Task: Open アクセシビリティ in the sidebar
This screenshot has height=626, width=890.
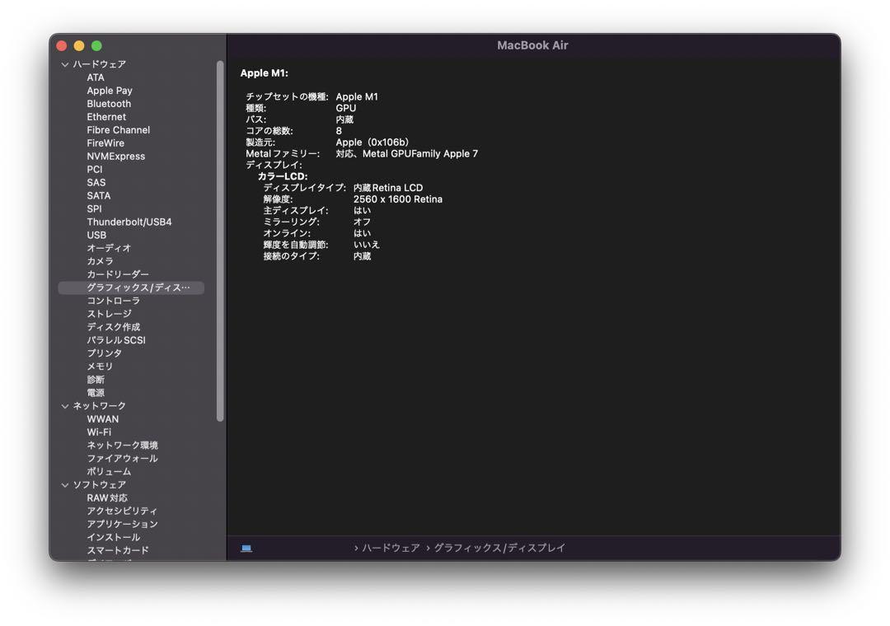Action: click(x=122, y=512)
